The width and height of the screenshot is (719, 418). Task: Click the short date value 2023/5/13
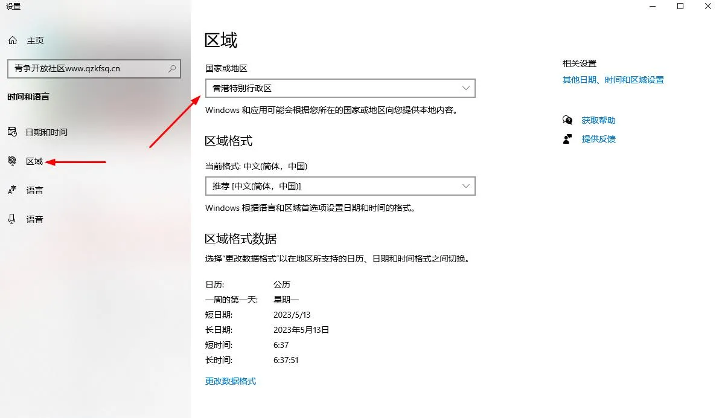pos(292,315)
